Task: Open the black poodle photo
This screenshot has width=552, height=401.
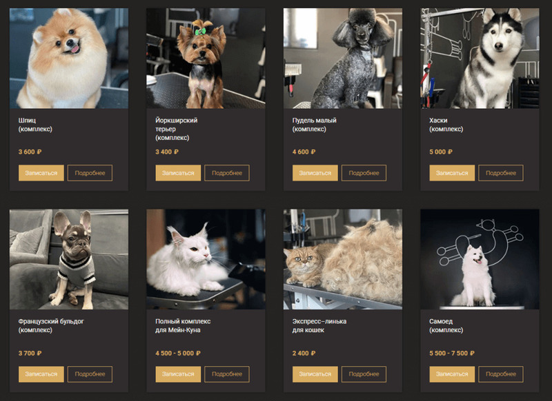Action: pos(343,59)
